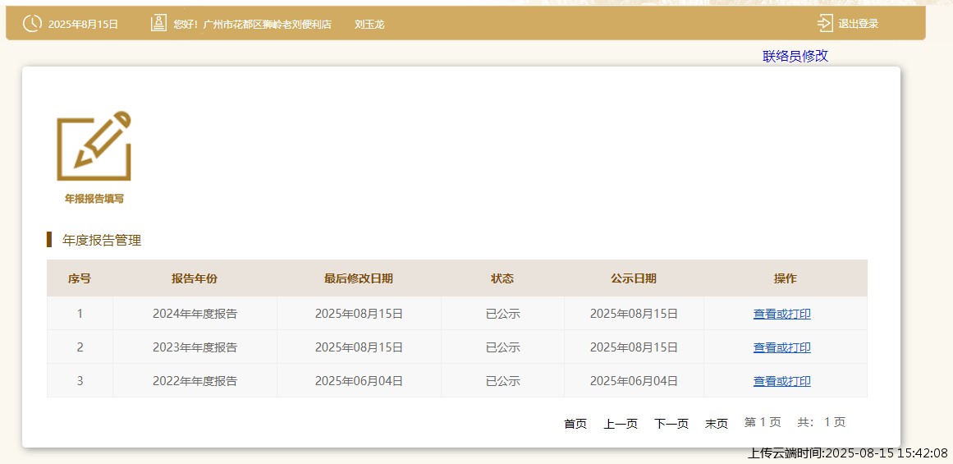Open 查看或打印 for the 2024年年度报告 row

781,314
